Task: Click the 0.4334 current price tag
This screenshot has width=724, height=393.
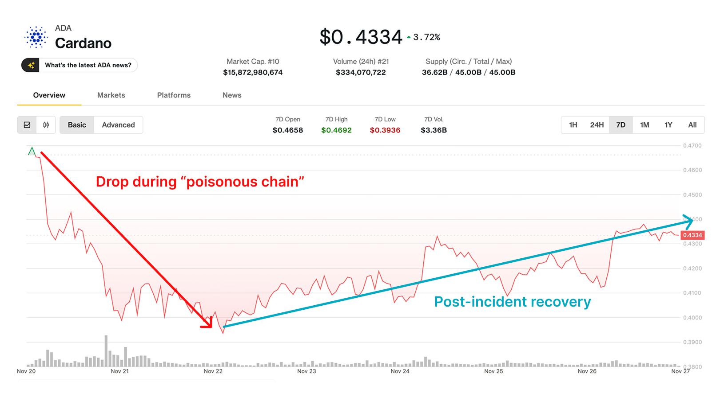Action: pyautogui.click(x=692, y=235)
